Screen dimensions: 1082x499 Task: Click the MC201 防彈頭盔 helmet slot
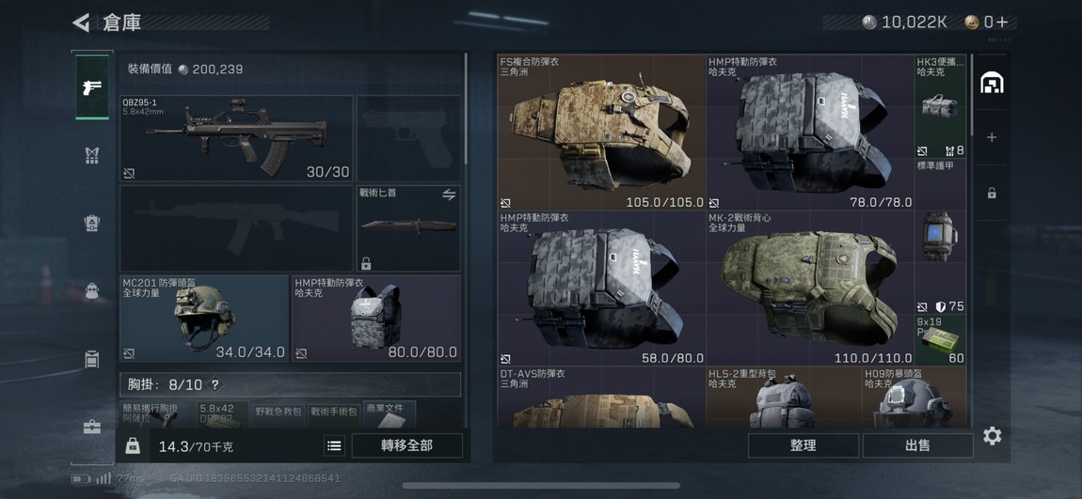click(x=204, y=319)
